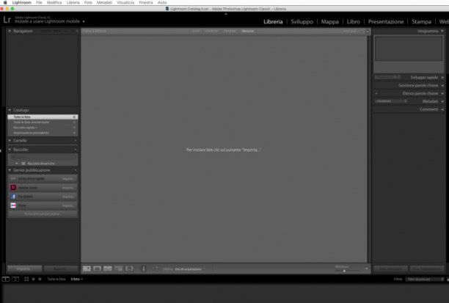Viewport: 449px width, 303px height.
Task: Switch to the Stampa module
Action: click(x=421, y=22)
